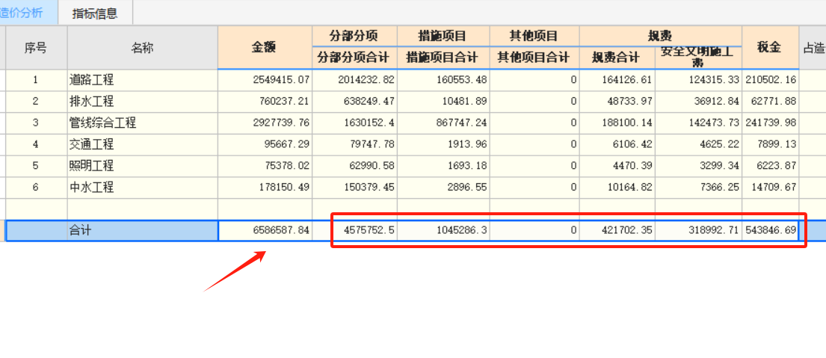This screenshot has width=826, height=358.
Task: Click cell 79747.78 for 交通工程
Action: 354,145
